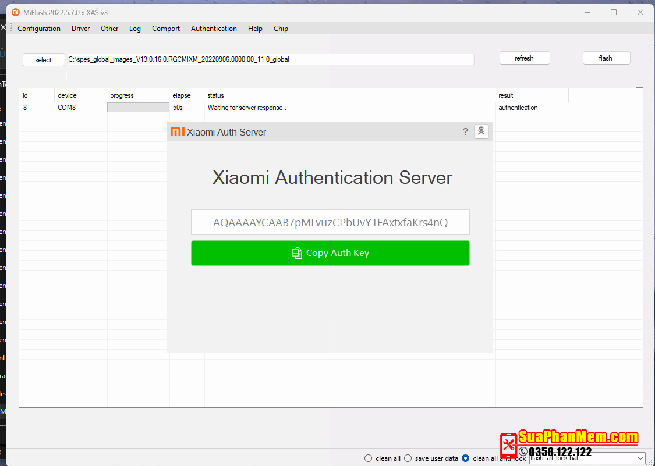Open the Authentication menu
The height and width of the screenshot is (466, 655).
214,29
